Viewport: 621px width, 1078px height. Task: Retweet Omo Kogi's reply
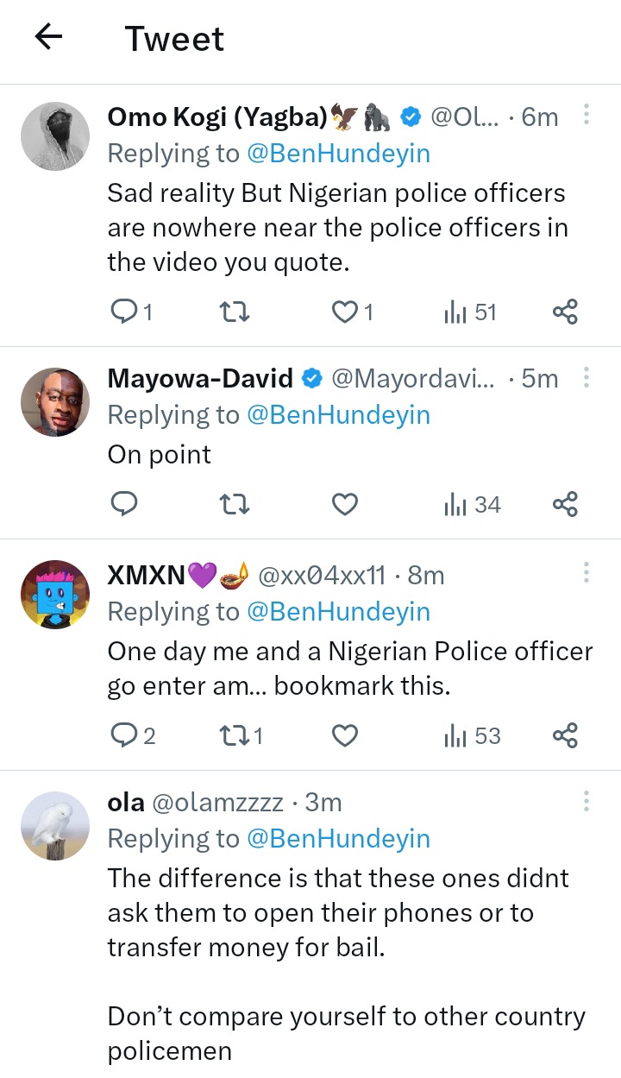click(x=235, y=312)
